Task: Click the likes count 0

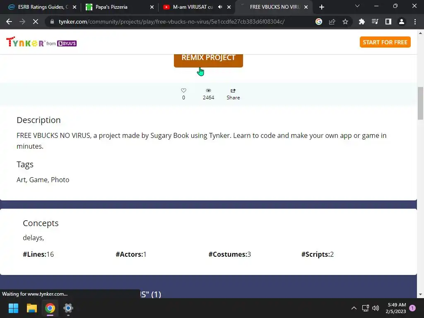Action: pyautogui.click(x=183, y=98)
